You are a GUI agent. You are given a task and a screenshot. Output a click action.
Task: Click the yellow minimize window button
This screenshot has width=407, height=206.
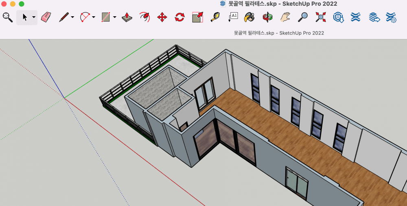coord(13,4)
